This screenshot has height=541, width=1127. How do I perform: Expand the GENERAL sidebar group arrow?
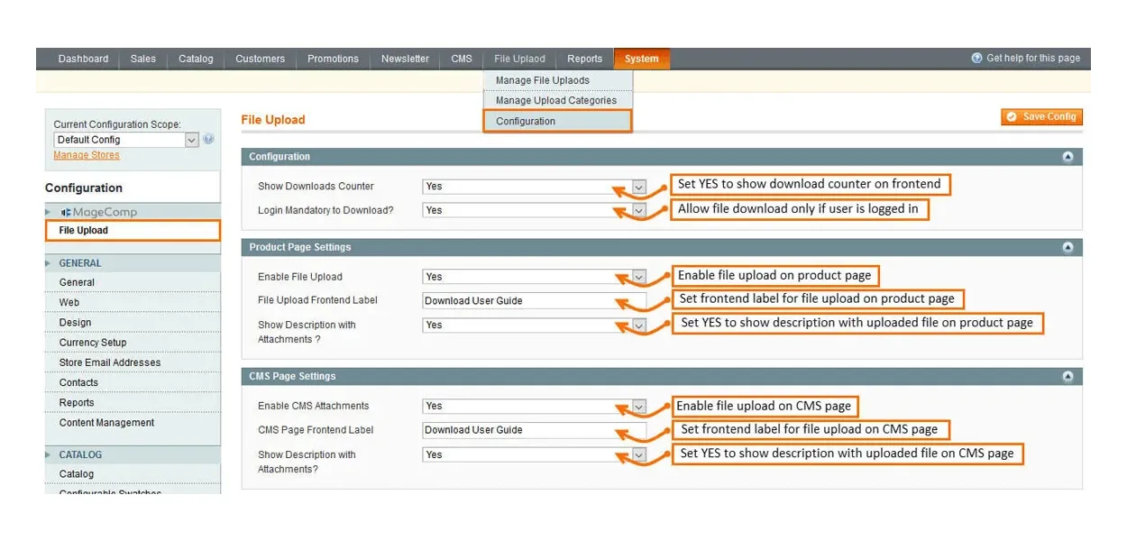(x=49, y=263)
